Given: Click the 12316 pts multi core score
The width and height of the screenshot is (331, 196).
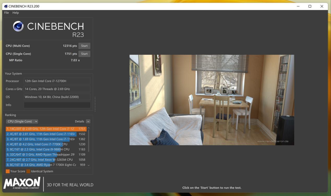Looking at the screenshot, I should click(70, 46).
